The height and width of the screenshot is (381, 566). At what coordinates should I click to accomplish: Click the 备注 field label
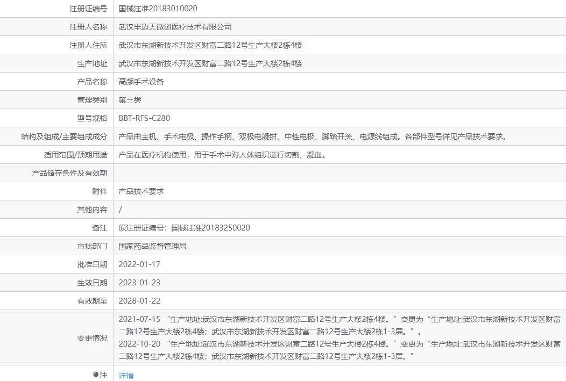tap(100, 228)
